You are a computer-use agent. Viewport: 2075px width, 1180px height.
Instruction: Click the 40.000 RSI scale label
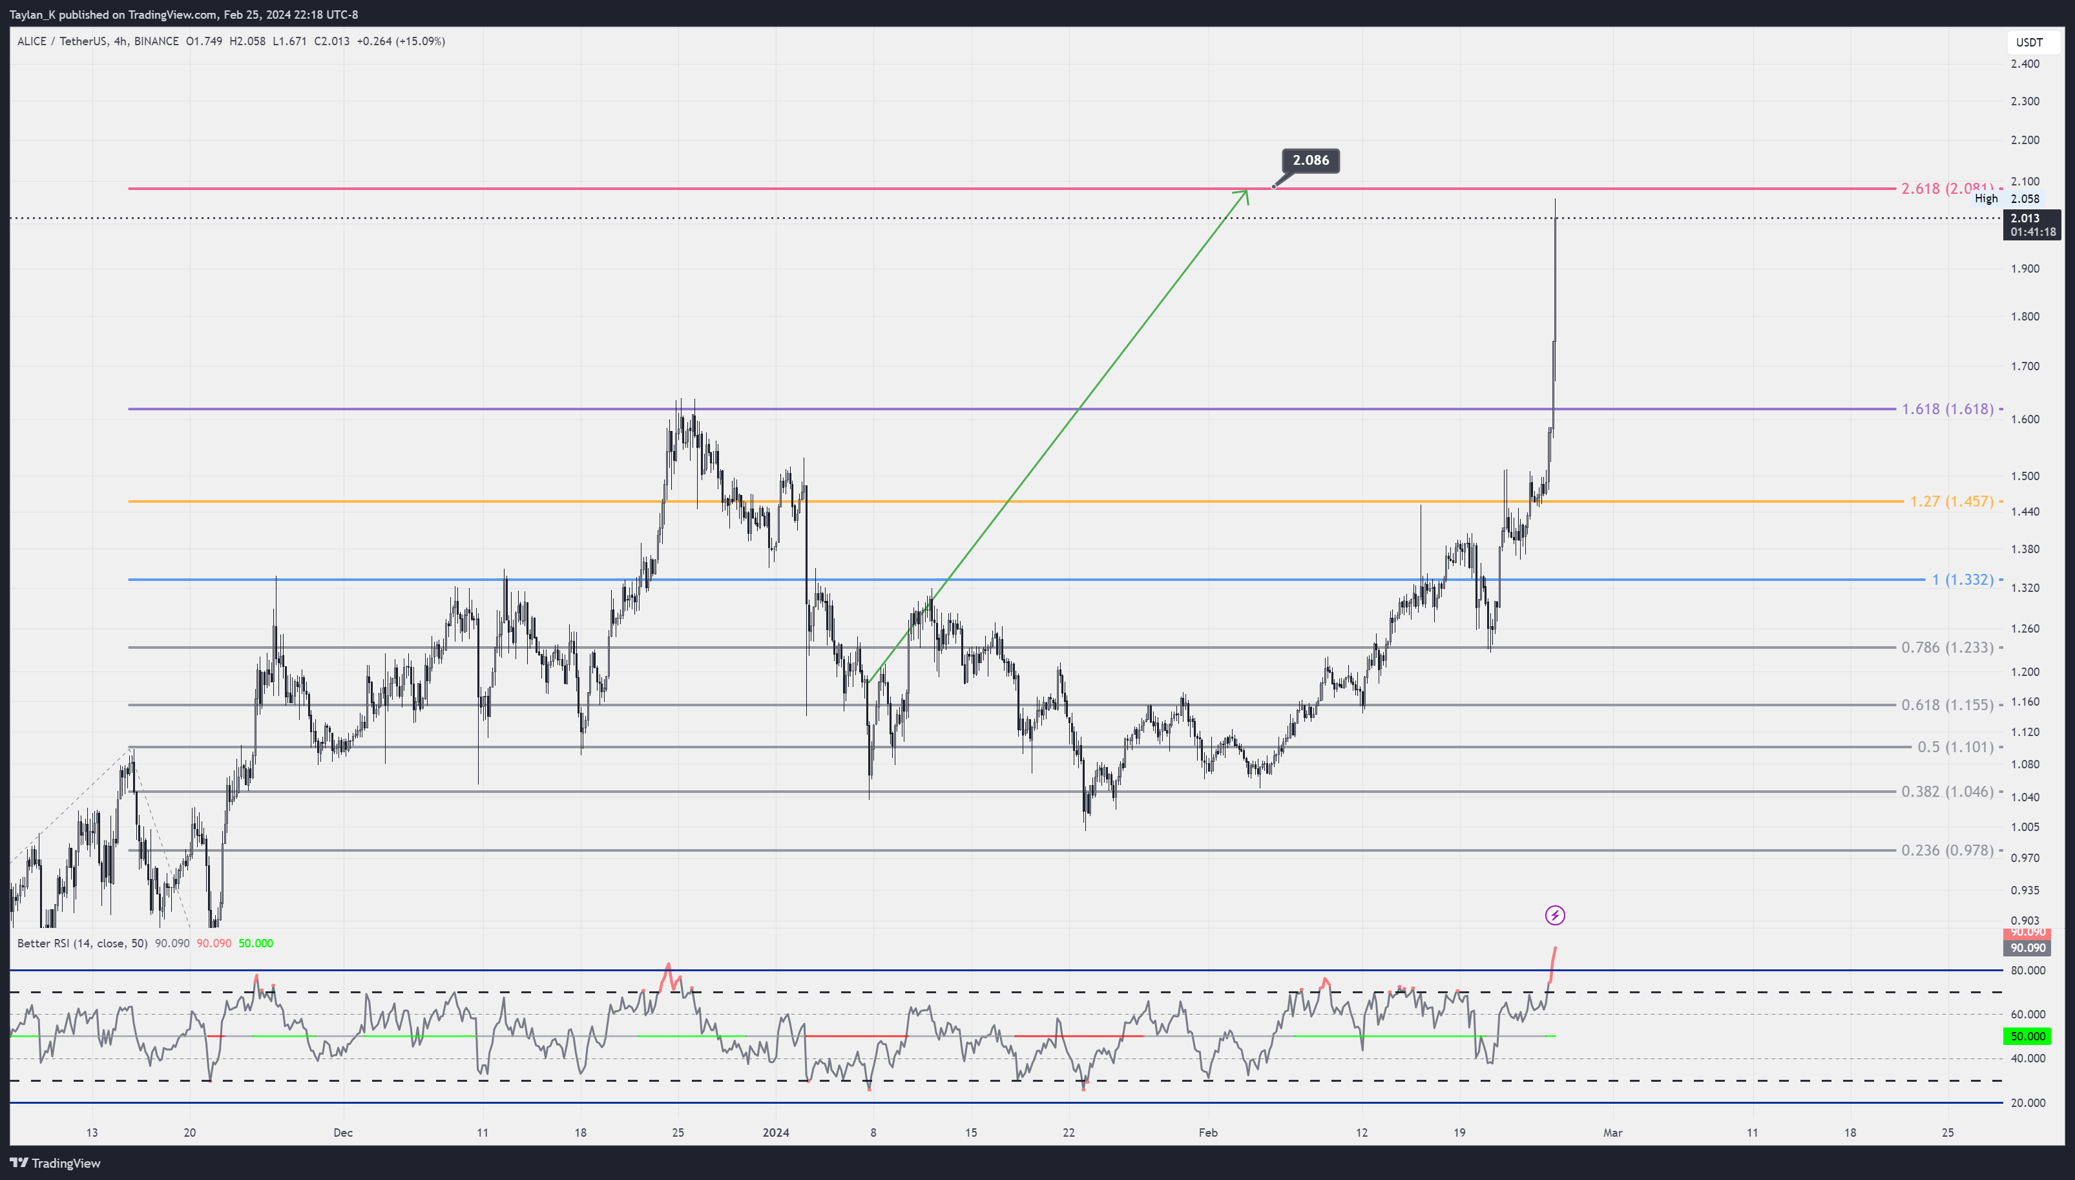[2027, 1059]
